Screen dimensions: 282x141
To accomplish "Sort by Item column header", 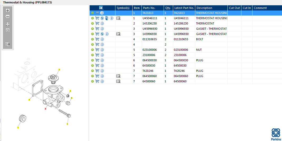I will pos(137,8).
